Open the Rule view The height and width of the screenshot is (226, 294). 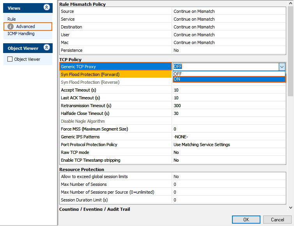12,19
